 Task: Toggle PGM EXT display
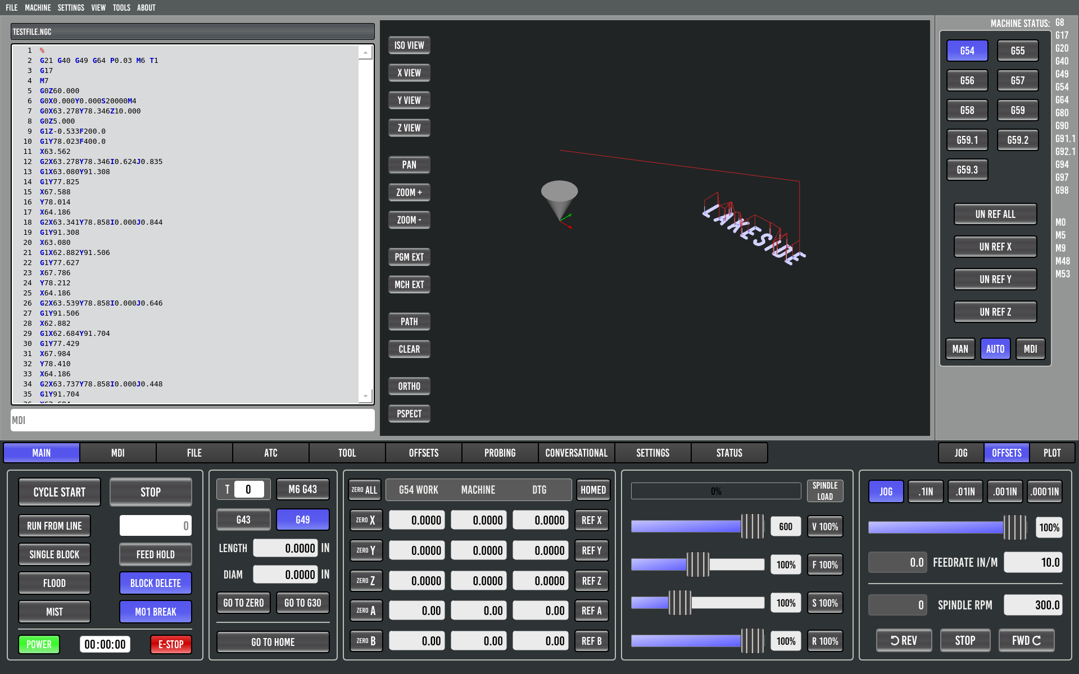[409, 257]
